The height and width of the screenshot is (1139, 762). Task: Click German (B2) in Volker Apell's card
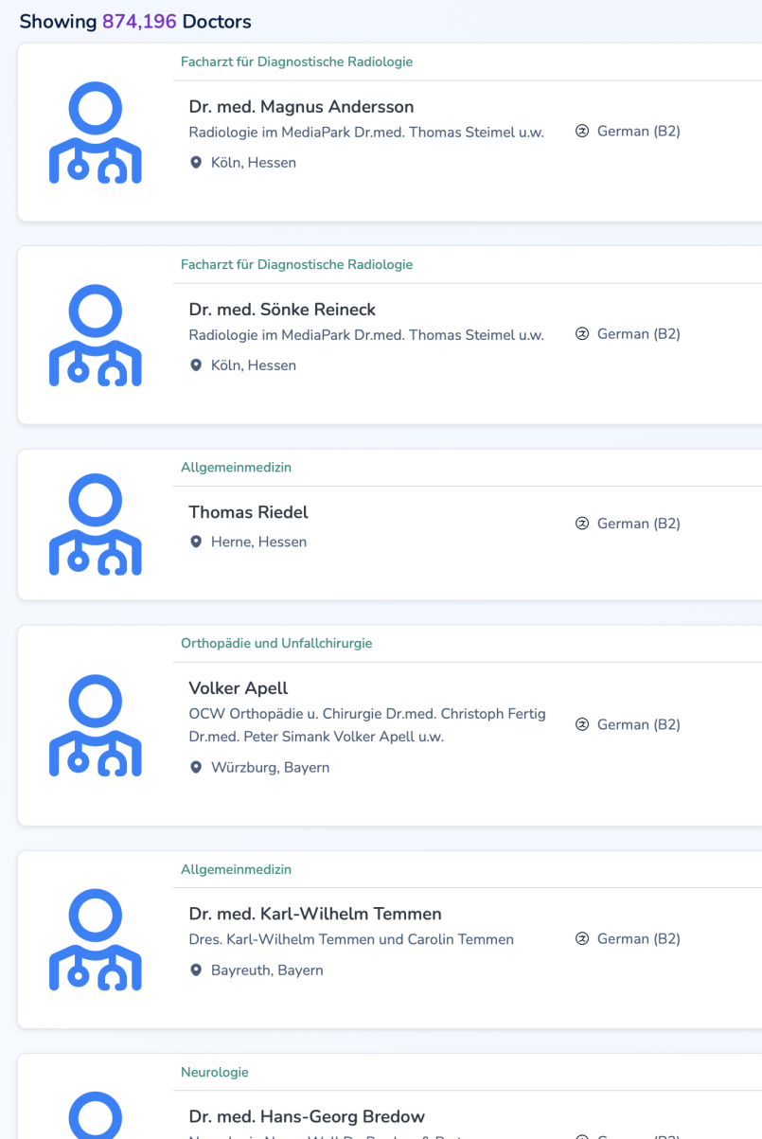[x=639, y=724]
